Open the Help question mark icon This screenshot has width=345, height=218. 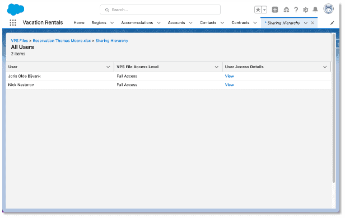coord(296,10)
